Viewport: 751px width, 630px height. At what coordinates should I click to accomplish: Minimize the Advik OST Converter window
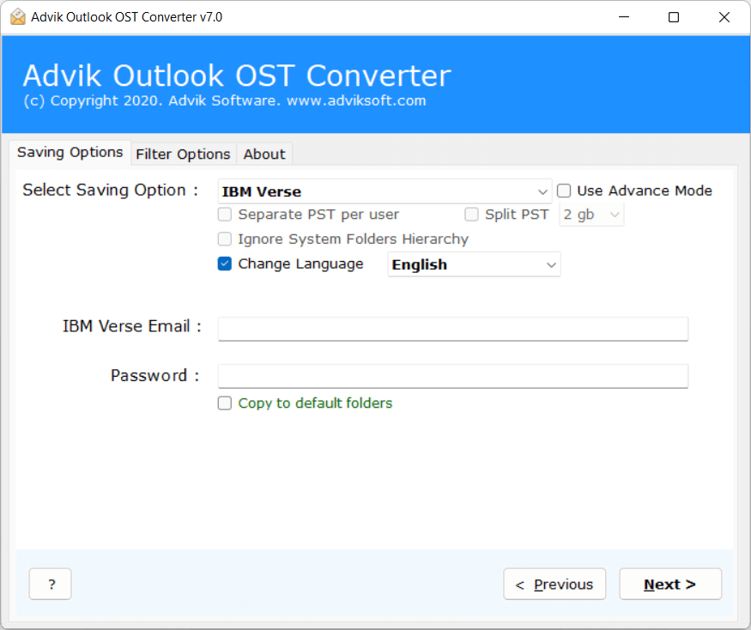(624, 17)
